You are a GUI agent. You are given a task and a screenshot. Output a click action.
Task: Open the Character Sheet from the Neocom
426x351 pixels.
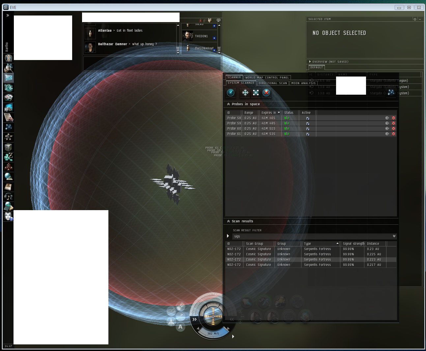click(x=9, y=58)
